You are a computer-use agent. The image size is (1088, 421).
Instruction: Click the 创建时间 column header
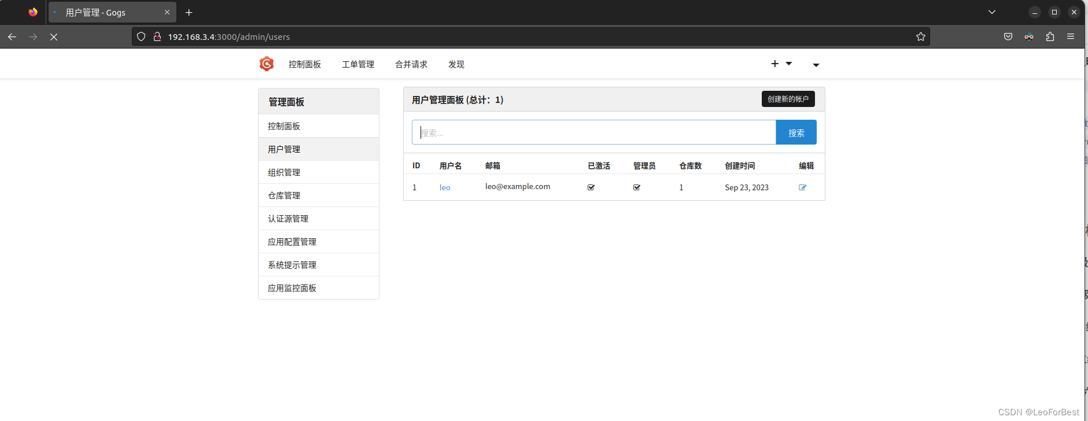(740, 165)
